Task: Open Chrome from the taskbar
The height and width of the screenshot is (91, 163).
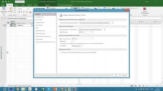Action: click(x=18, y=89)
